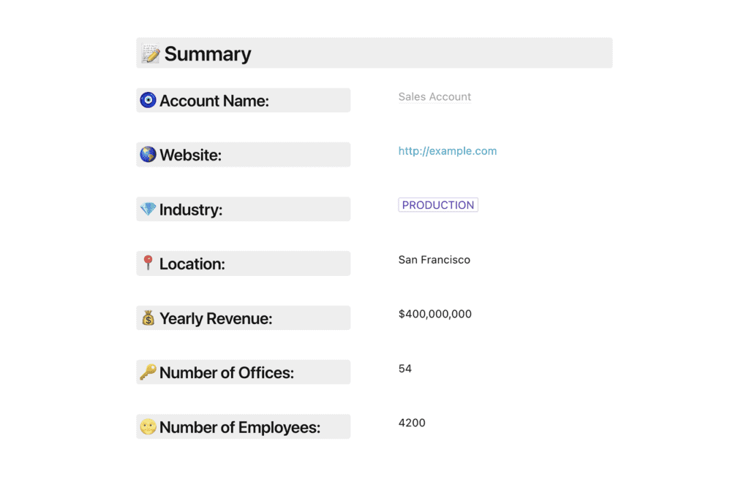Click the Number of Employees heading text
The height and width of the screenshot is (484, 749).
240,427
